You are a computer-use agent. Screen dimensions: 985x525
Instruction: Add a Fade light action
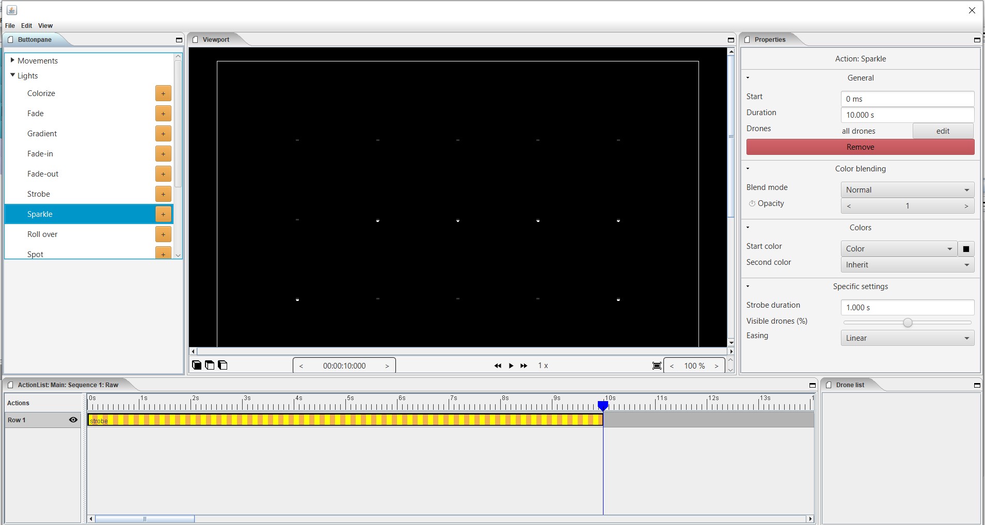(163, 114)
